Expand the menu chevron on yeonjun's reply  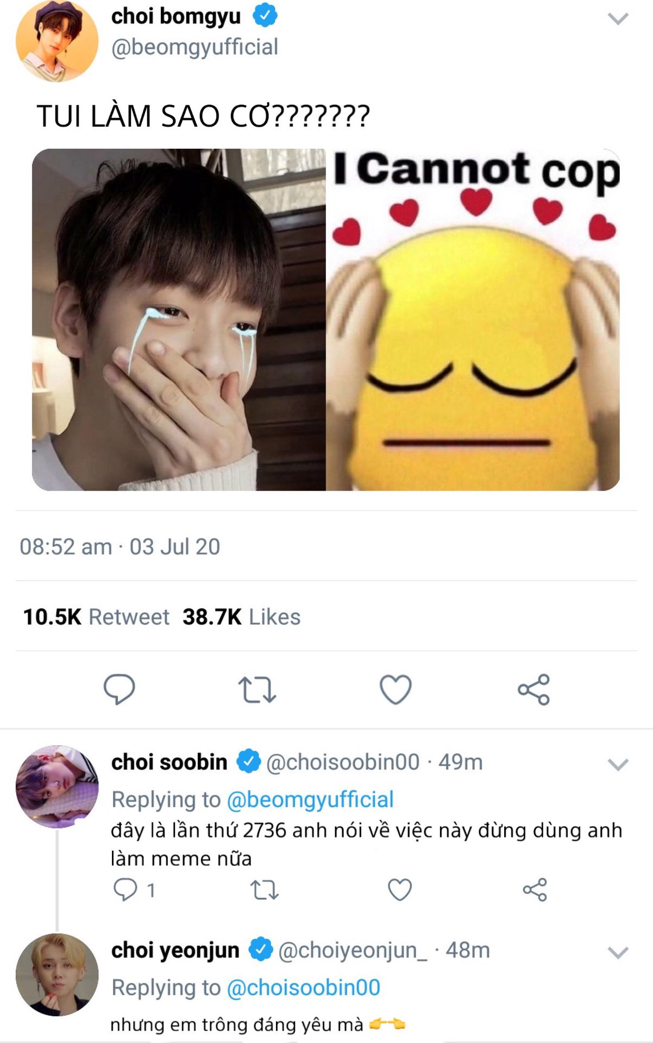[x=618, y=953]
